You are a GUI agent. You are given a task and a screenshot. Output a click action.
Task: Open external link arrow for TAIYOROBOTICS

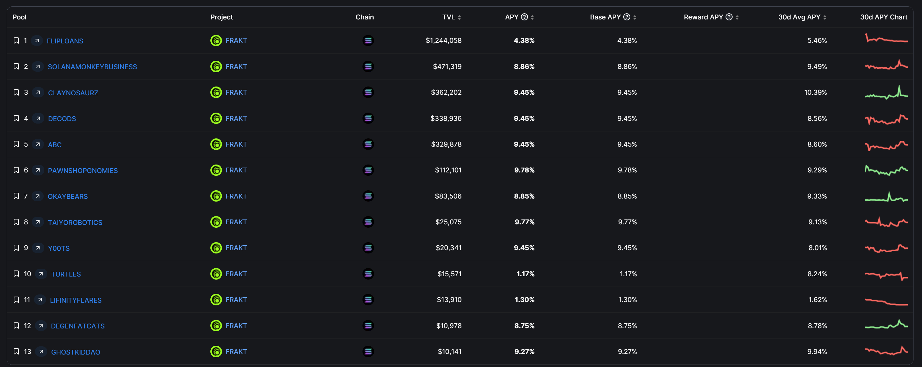[x=38, y=222]
